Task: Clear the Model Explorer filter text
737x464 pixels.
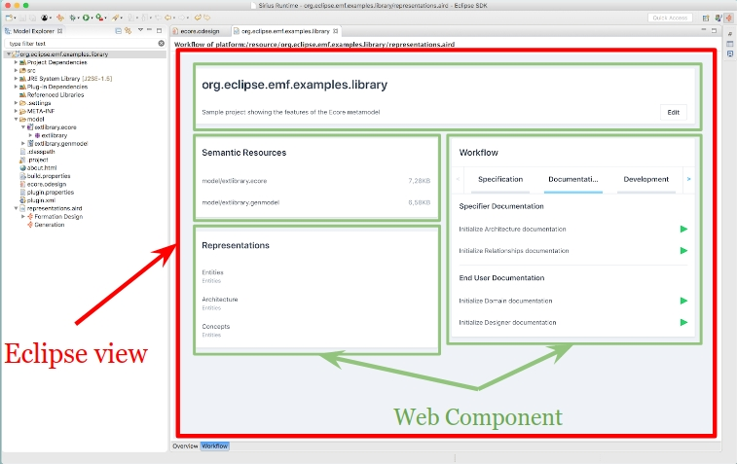Action: coord(162,43)
